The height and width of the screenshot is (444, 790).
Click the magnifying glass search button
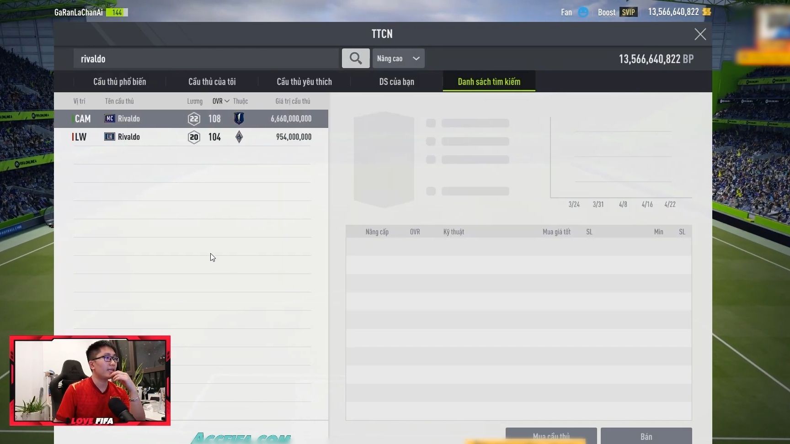click(x=356, y=58)
